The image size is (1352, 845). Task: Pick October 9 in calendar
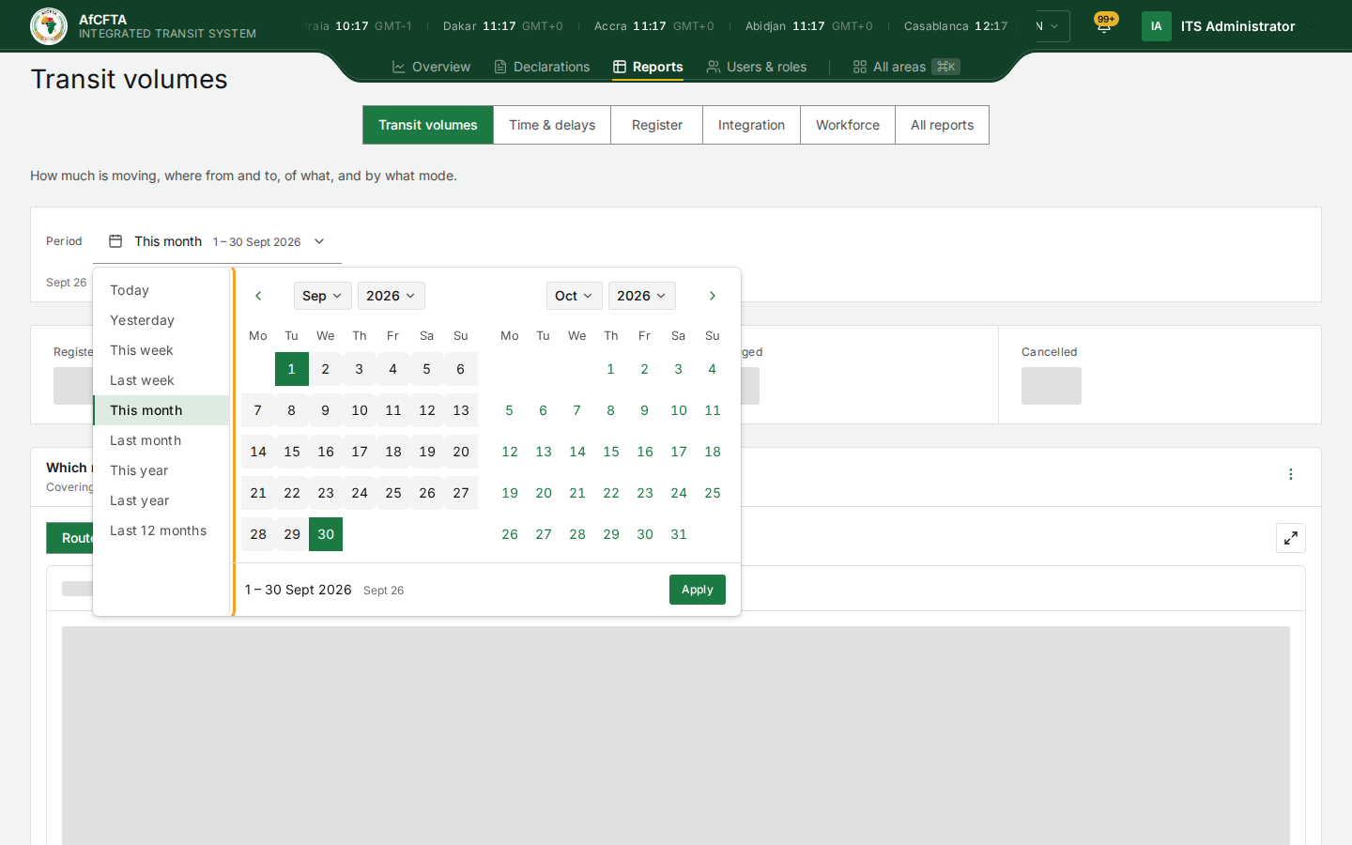click(645, 410)
